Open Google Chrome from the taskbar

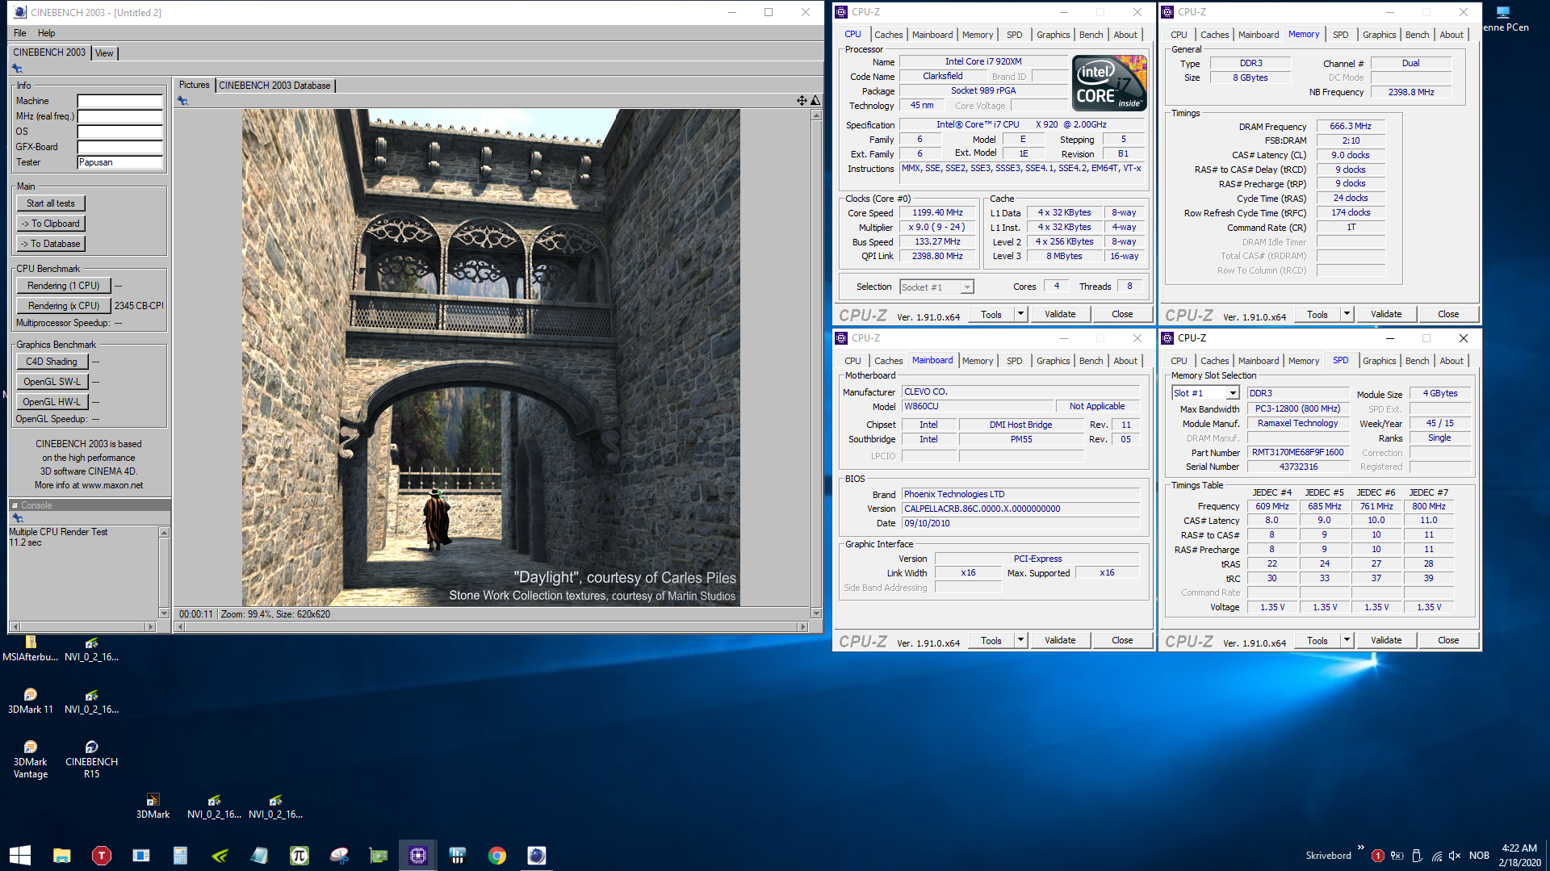(x=497, y=855)
